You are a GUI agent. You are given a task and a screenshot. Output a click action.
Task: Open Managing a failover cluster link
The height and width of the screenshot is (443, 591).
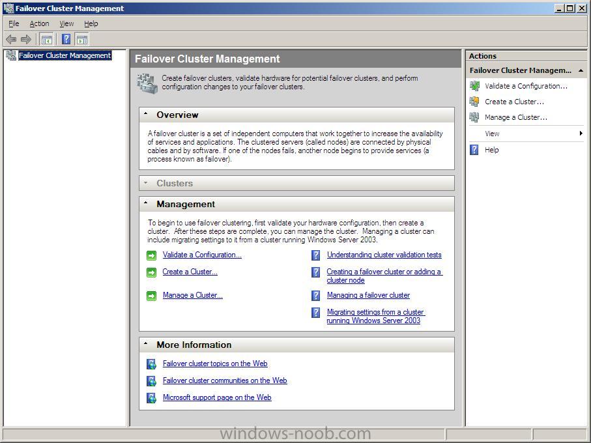click(x=368, y=295)
